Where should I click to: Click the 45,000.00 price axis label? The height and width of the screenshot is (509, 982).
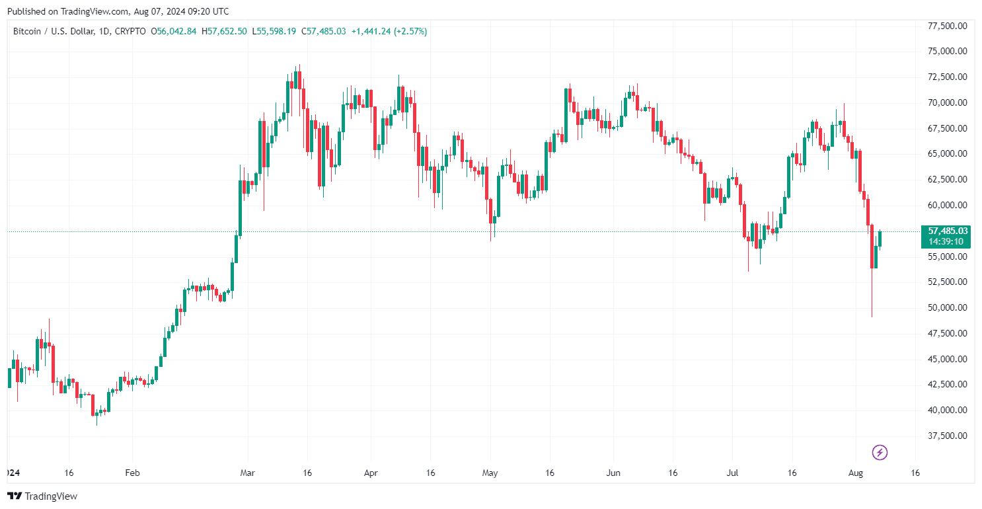tap(948, 359)
